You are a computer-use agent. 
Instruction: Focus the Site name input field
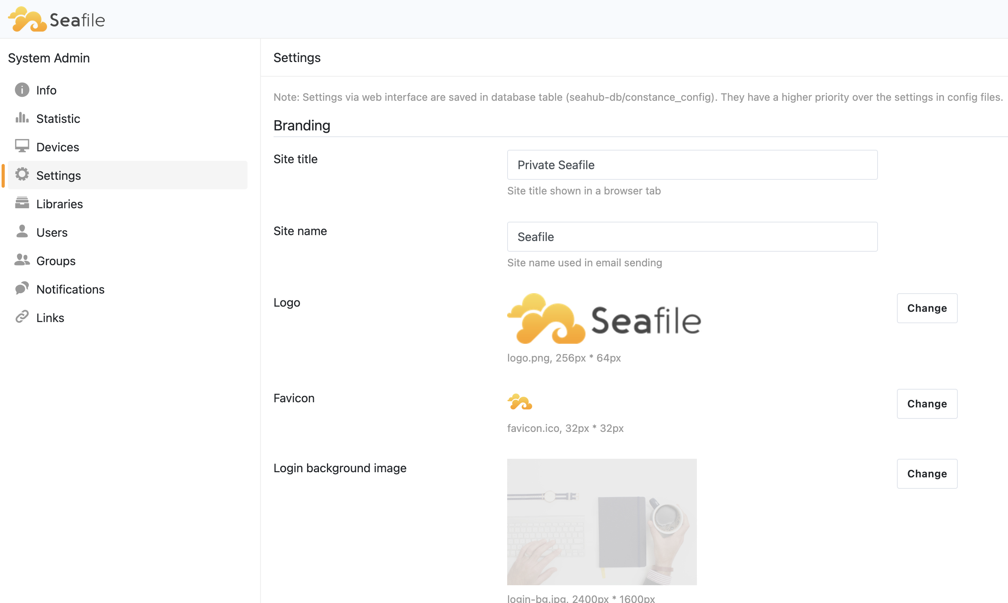tap(692, 236)
